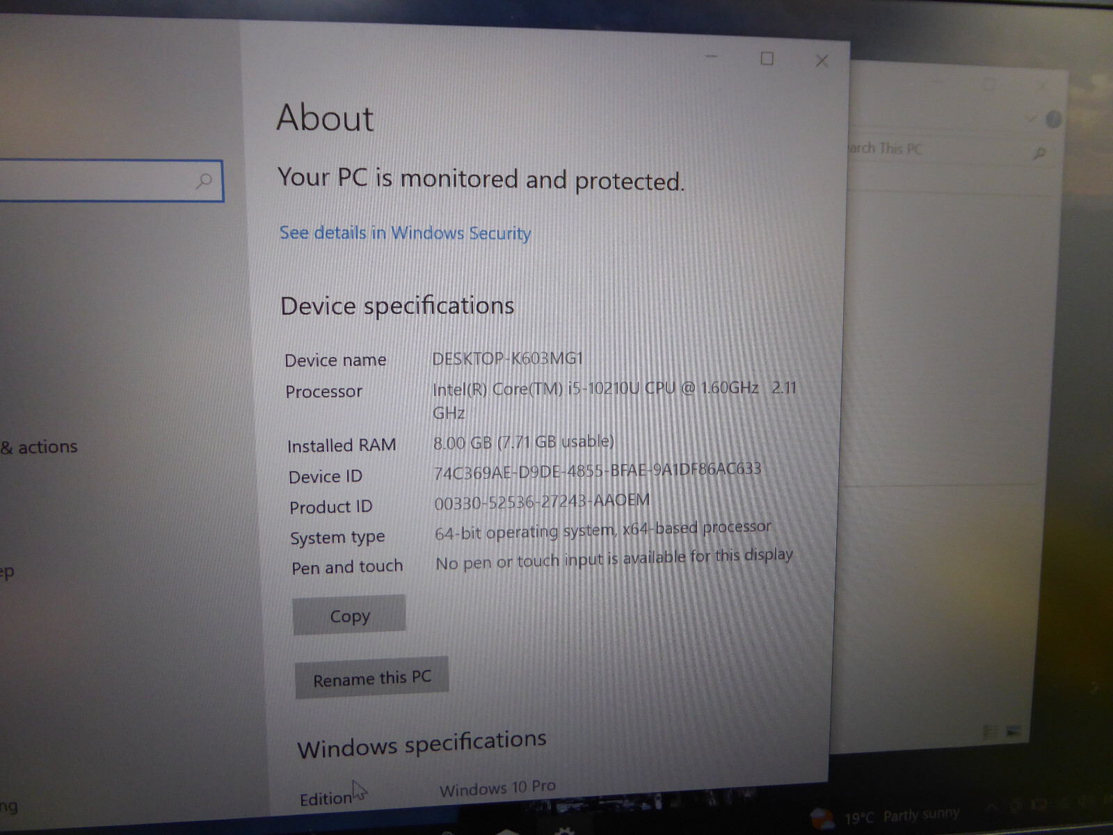Select the 'No pen or touch input' text
1113x835 pixels.
point(614,558)
